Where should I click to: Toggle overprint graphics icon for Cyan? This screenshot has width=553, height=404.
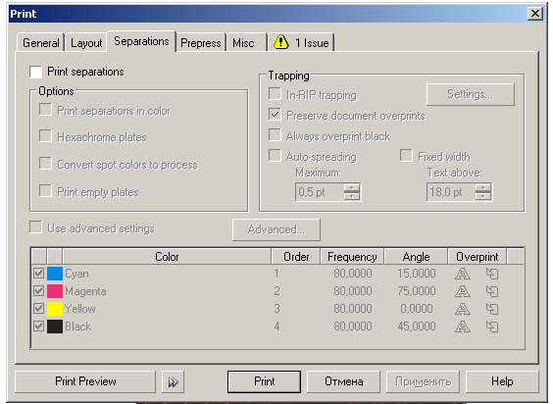(492, 274)
